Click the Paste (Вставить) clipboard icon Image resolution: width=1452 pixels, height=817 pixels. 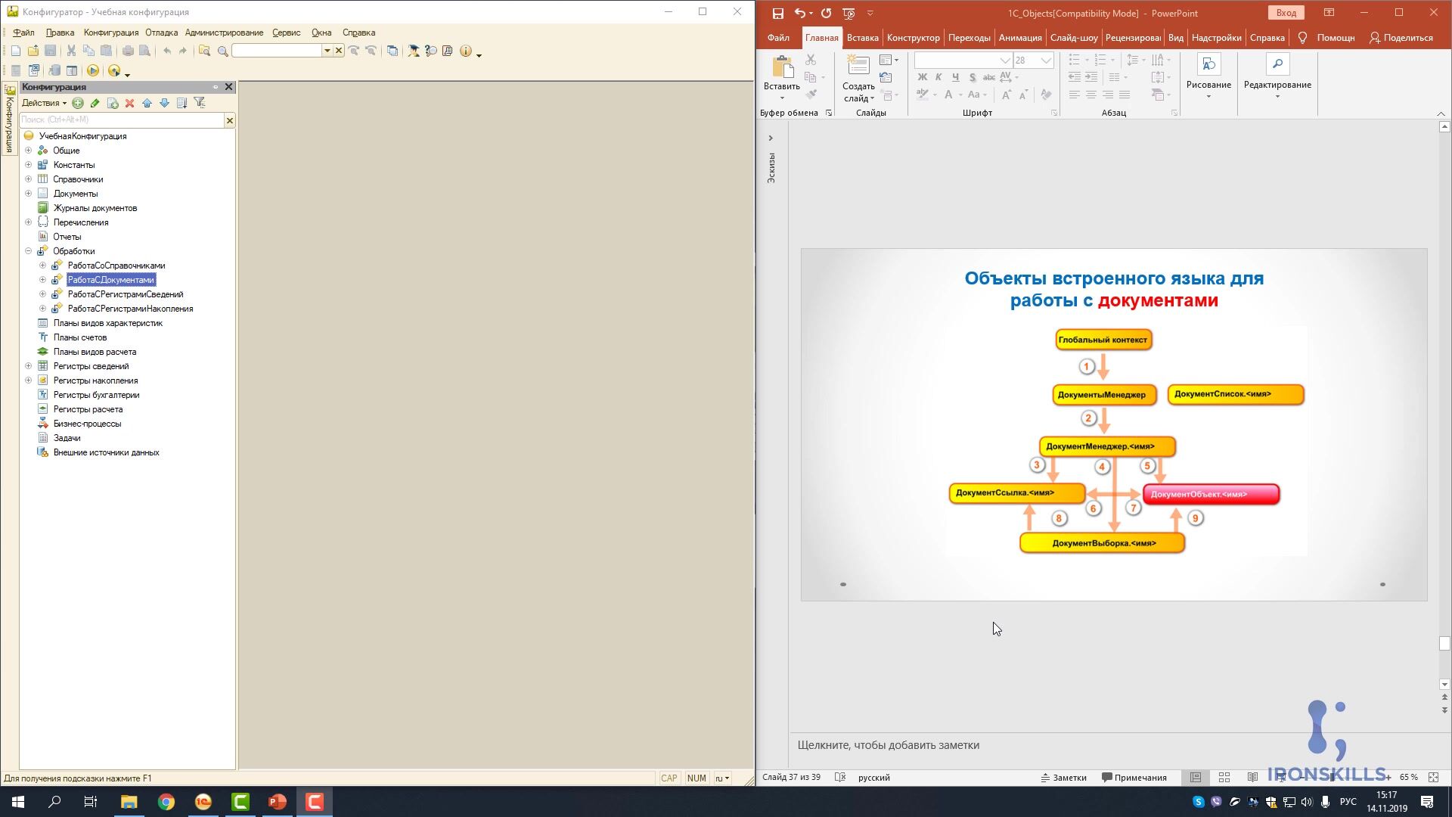pos(782,67)
